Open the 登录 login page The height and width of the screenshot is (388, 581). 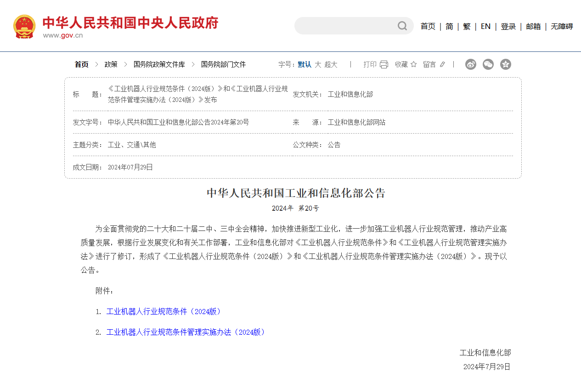click(508, 27)
